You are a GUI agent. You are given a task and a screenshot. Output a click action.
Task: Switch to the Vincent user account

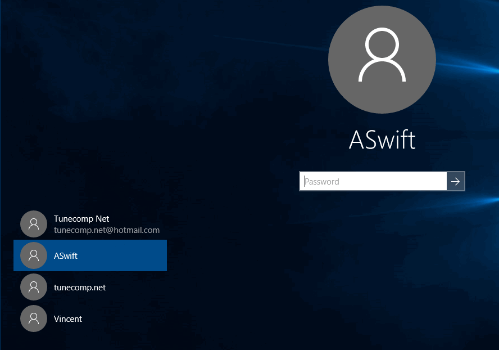90,318
